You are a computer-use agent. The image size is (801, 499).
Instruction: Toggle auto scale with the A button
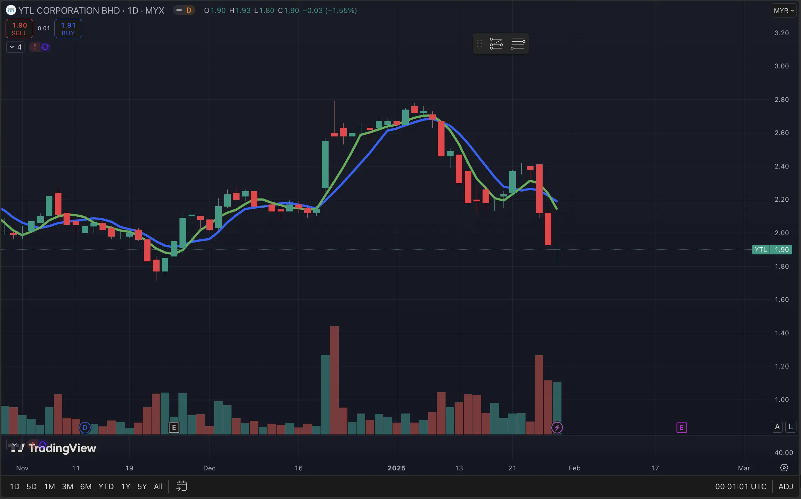point(777,426)
